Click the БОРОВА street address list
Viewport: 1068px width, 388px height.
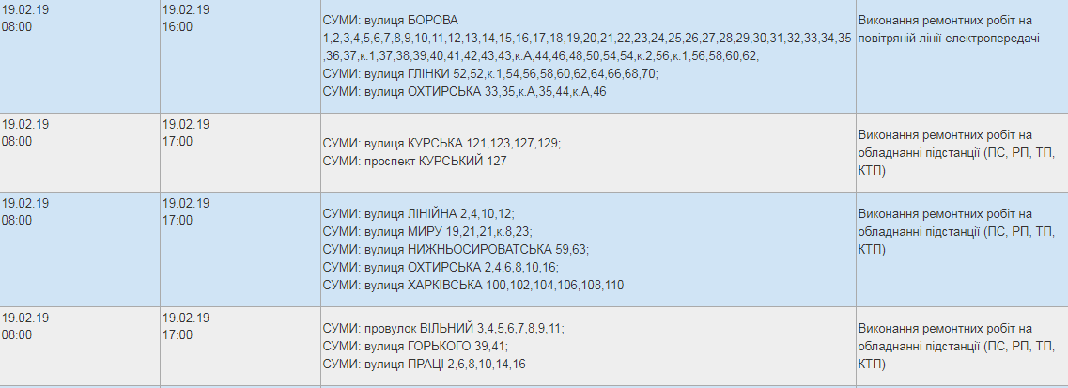pos(587,39)
